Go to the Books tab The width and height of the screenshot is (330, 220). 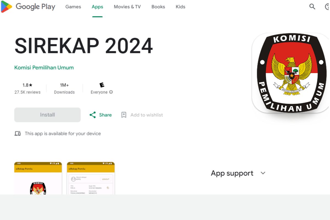[158, 7]
